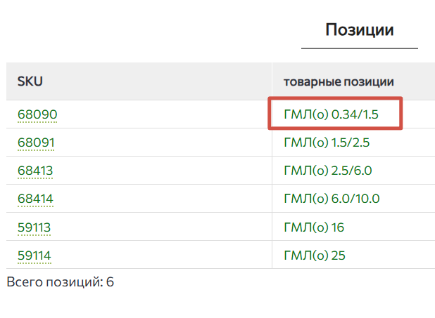
Task: Go to SKU 59113
Action: click(x=34, y=227)
